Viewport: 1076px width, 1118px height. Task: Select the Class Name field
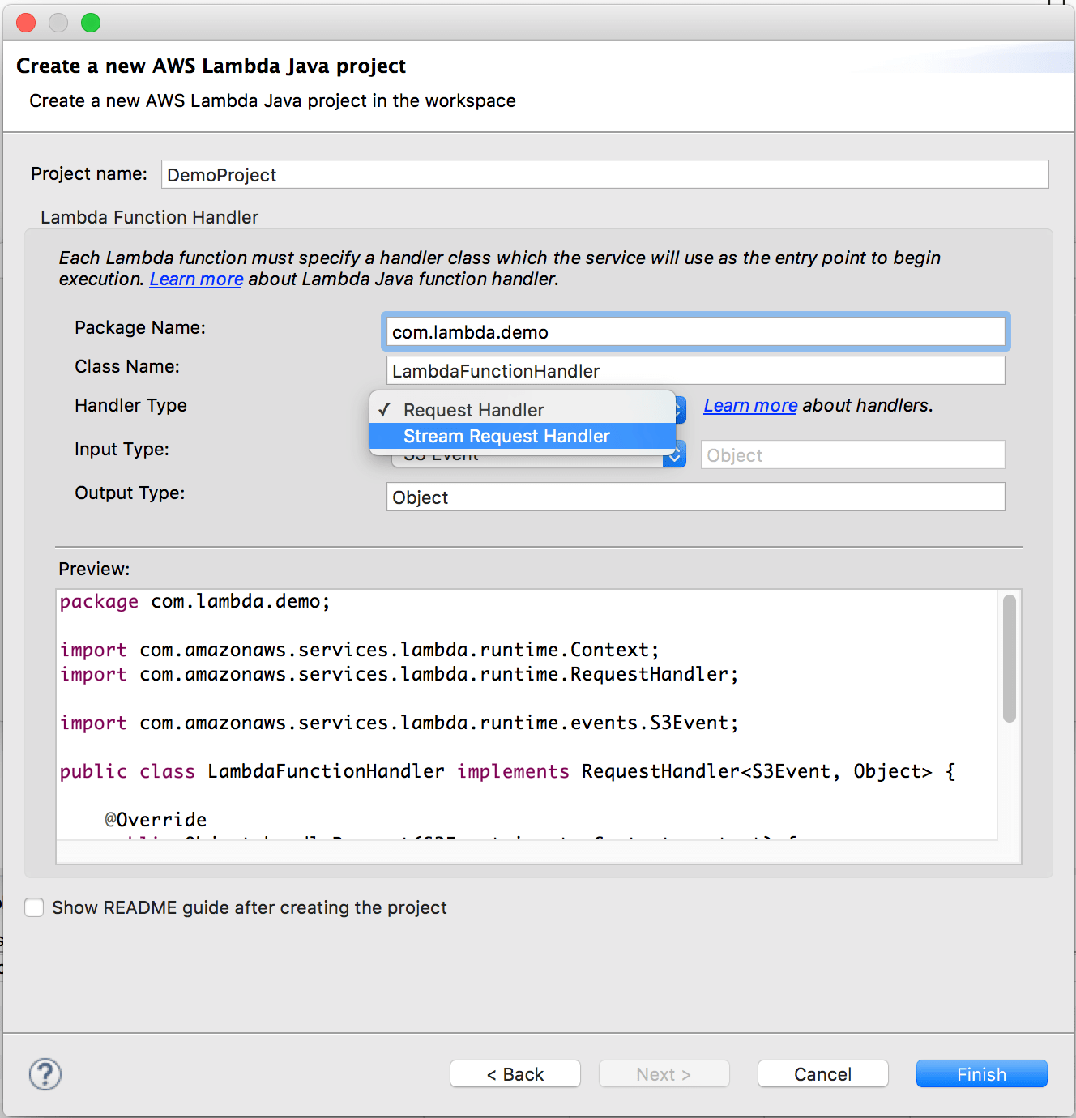[x=695, y=370]
